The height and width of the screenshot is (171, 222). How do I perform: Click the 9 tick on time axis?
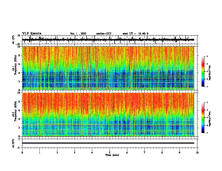pyautogui.click(x=179, y=153)
